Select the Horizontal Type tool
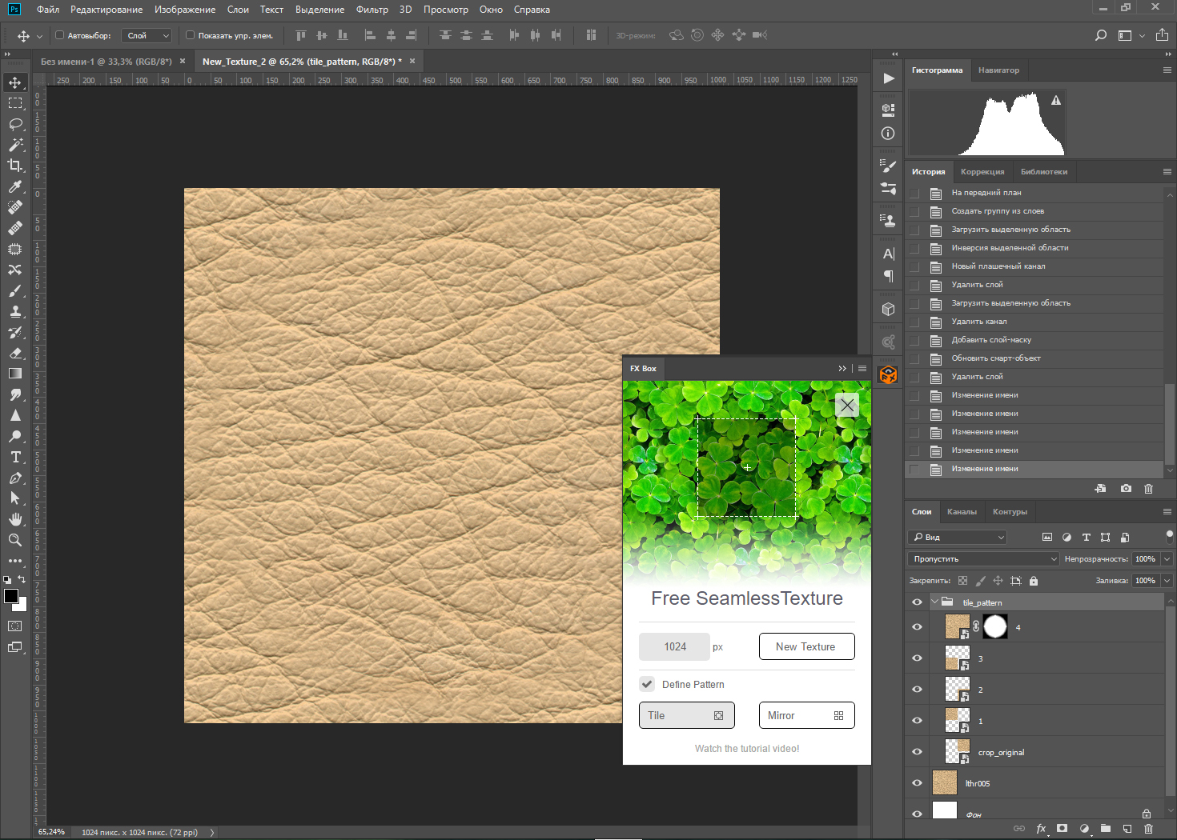The image size is (1177, 840). pyautogui.click(x=15, y=457)
